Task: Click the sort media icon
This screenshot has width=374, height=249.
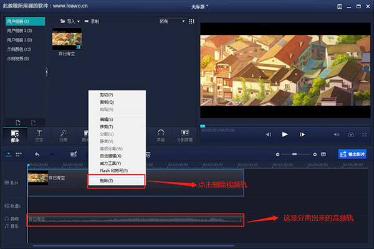Action: click(191, 21)
